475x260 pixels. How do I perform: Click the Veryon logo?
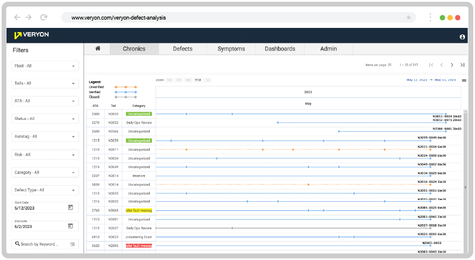coord(32,35)
